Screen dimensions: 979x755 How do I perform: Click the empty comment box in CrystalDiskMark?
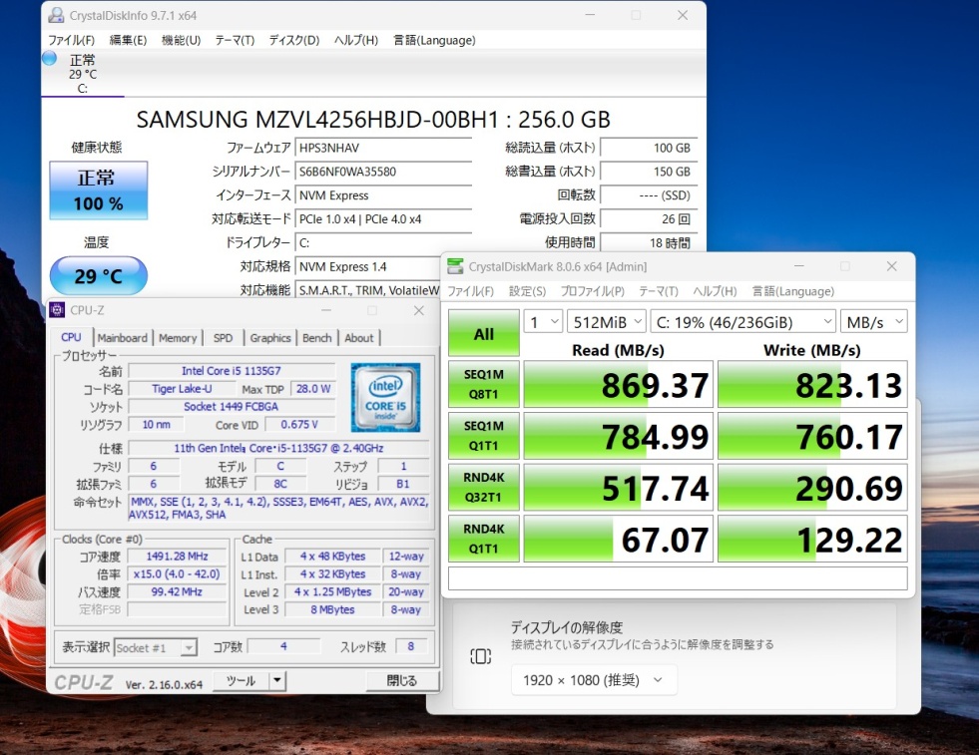[678, 578]
